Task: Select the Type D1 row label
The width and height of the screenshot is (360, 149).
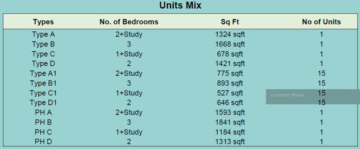Action: 43,103
